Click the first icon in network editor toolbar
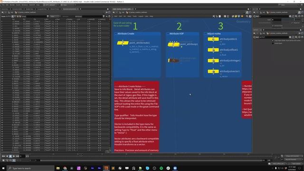Viewport: 304px width, 171px height. (x=214, y=17)
